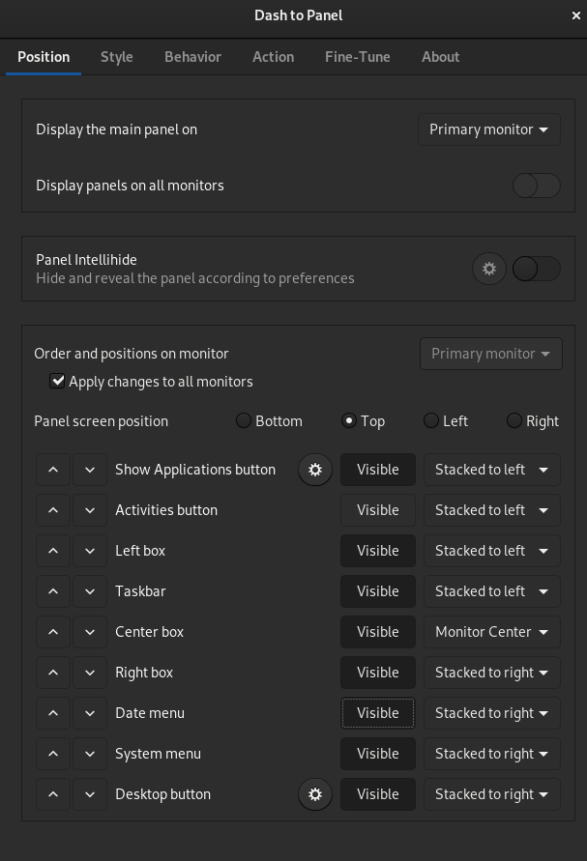587x861 pixels.
Task: Toggle Display panels on all monitors switch
Action: pos(537,186)
